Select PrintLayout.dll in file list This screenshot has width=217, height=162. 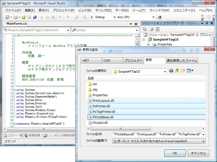[146, 101]
